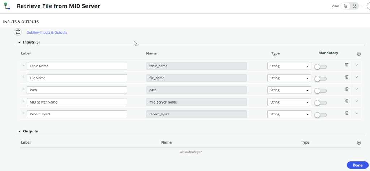The height and width of the screenshot is (171, 370).
Task: Collapse the Outputs section
Action: coord(20,132)
